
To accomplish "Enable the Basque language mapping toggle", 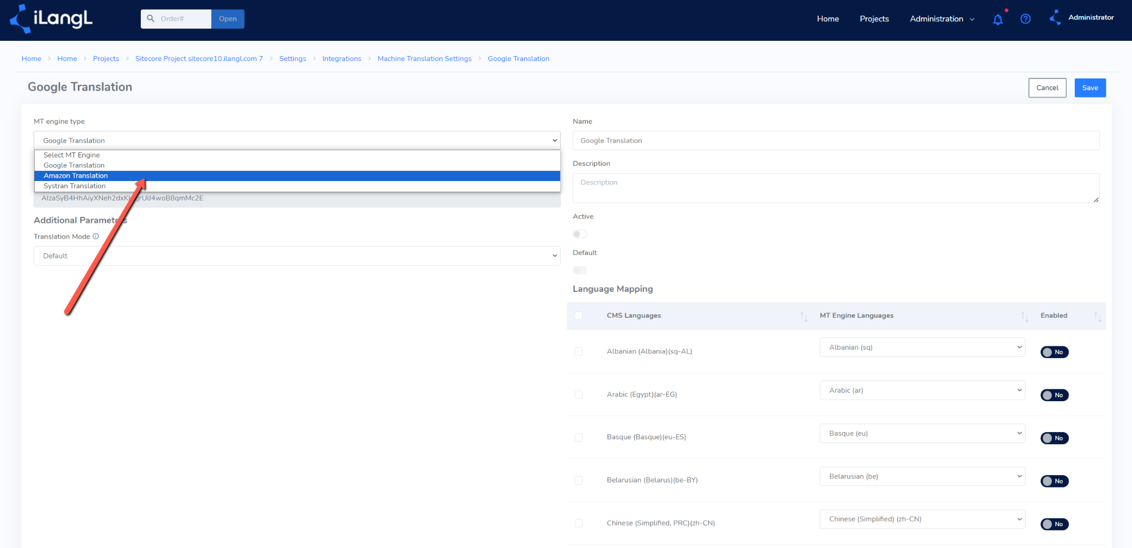I will coord(1055,438).
